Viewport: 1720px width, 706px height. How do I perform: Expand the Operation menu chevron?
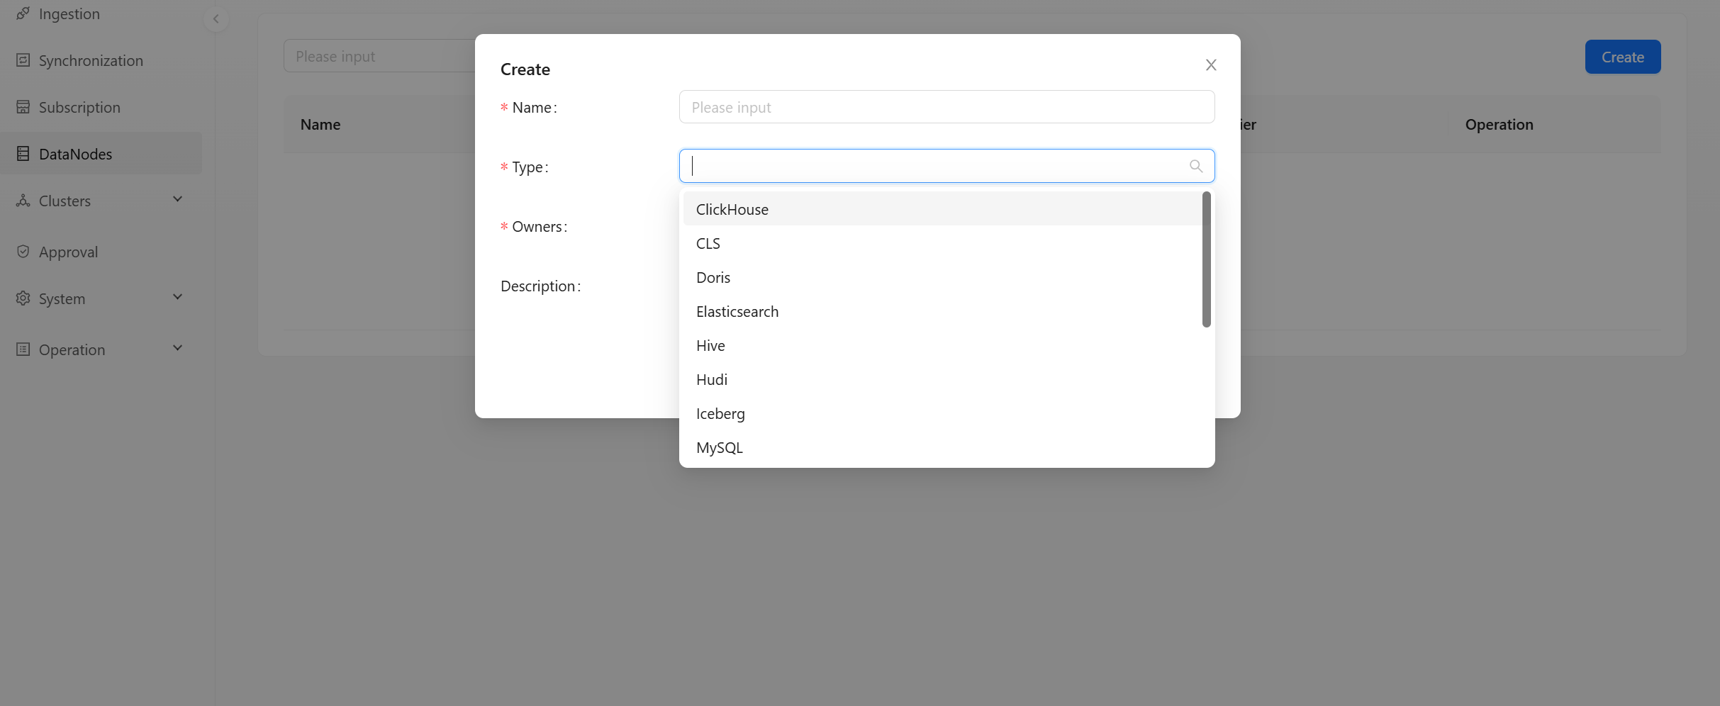click(177, 348)
